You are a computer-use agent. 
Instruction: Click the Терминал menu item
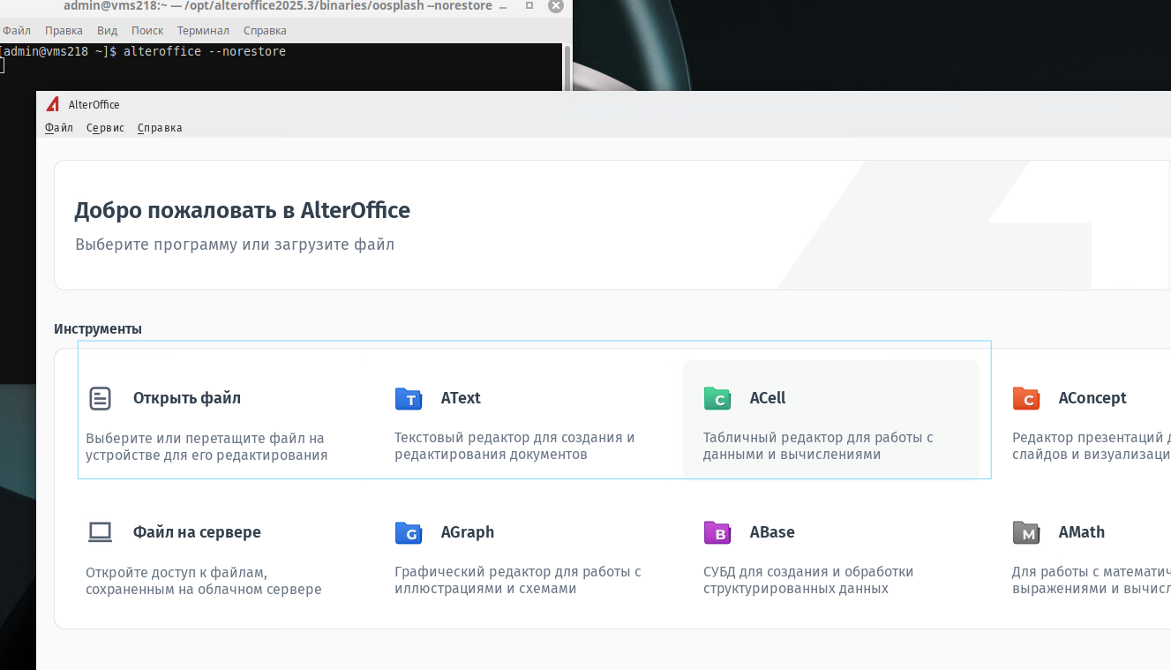click(203, 30)
